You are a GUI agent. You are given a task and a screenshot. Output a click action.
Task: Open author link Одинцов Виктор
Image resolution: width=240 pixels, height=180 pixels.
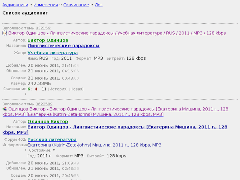pyautogui.click(x=48, y=122)
